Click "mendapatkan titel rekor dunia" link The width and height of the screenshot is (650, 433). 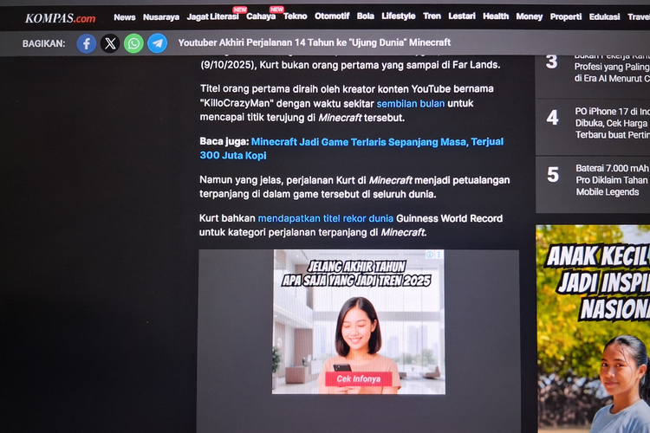point(325,218)
